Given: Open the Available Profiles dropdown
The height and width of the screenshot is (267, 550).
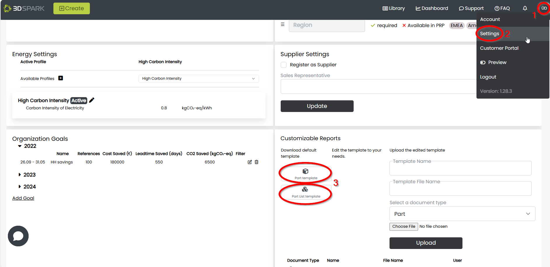Looking at the screenshot, I should [x=198, y=79].
